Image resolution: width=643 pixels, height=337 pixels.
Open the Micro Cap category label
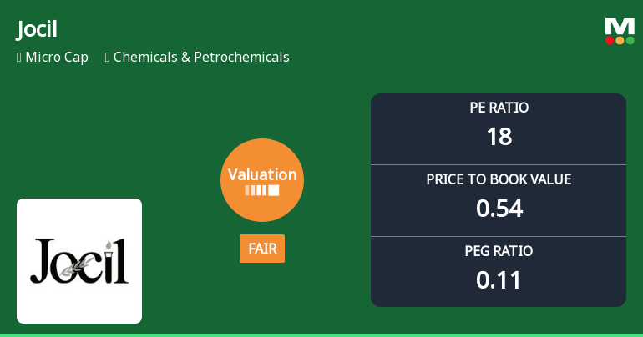point(57,58)
